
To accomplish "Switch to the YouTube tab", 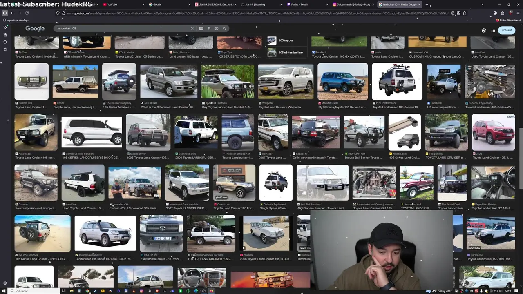I will (x=123, y=4).
